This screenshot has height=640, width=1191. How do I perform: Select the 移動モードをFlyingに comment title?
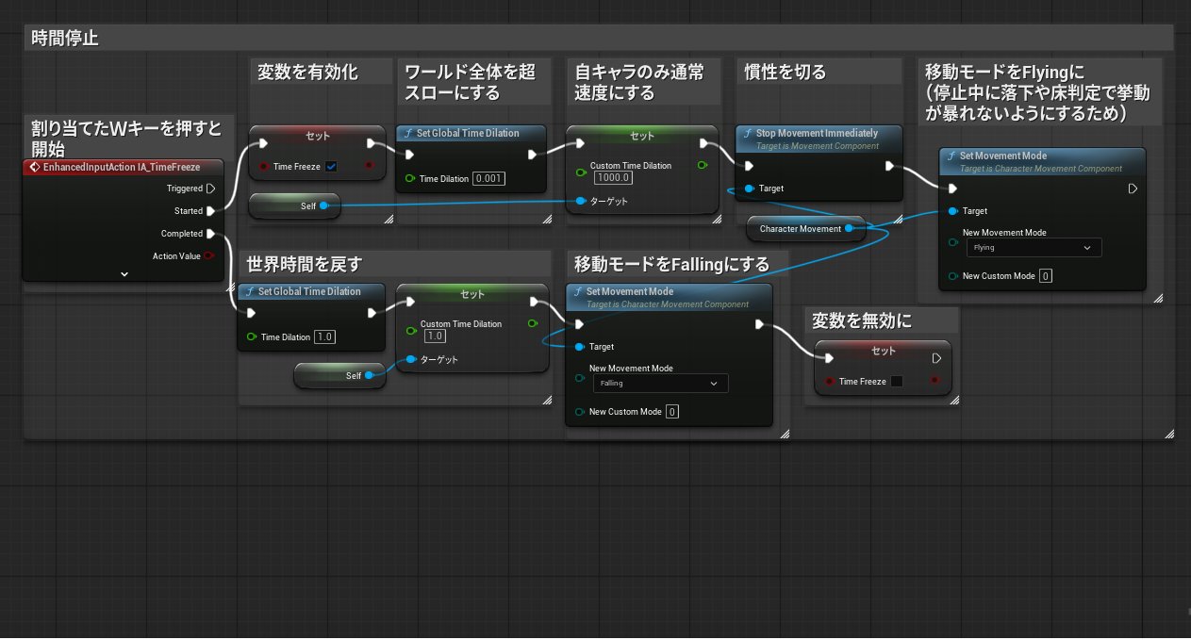click(x=1039, y=92)
